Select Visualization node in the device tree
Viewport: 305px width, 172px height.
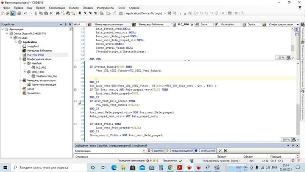[34, 93]
